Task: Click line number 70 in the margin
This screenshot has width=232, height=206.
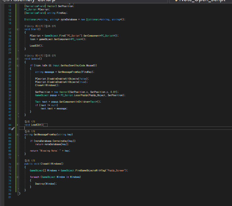Action: pos(10,158)
